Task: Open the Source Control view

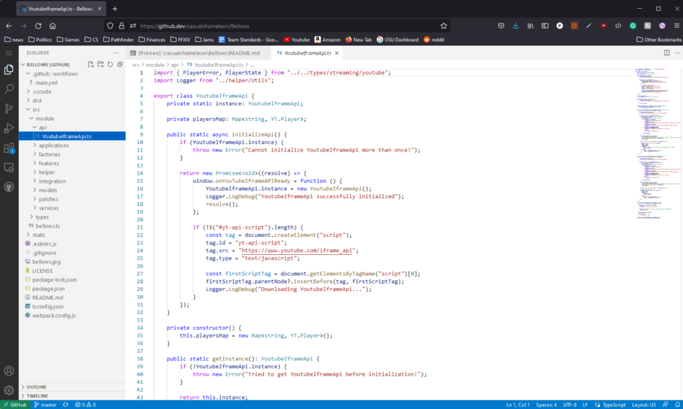Action: pyautogui.click(x=9, y=108)
